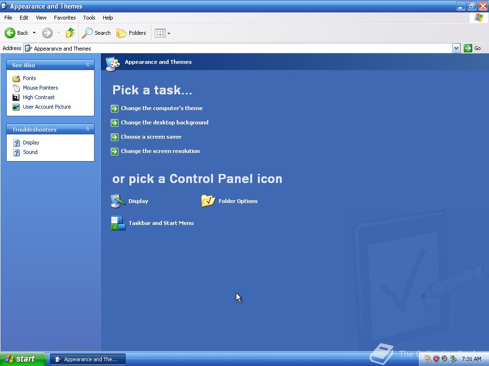The height and width of the screenshot is (366, 489).
Task: Click the clock showing 7:31 AM
Action: pyautogui.click(x=471, y=359)
